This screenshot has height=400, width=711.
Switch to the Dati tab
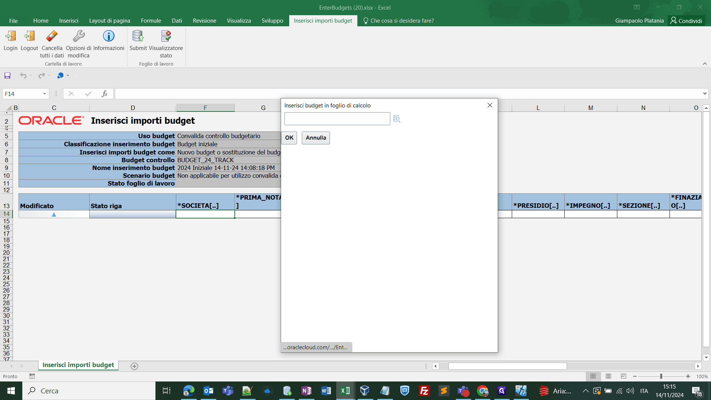click(177, 21)
